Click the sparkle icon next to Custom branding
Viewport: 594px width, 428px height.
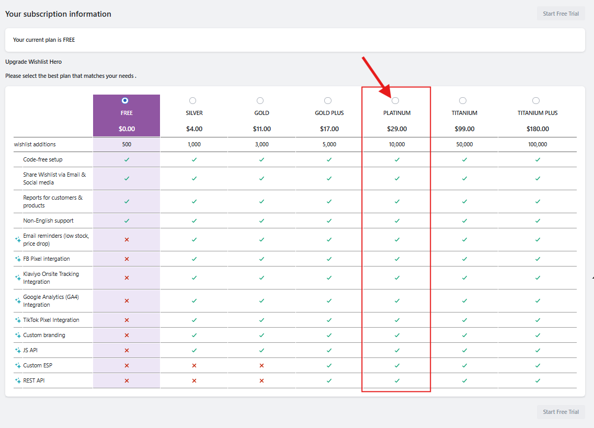[x=18, y=335]
